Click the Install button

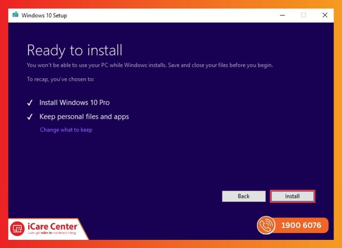tap(292, 196)
